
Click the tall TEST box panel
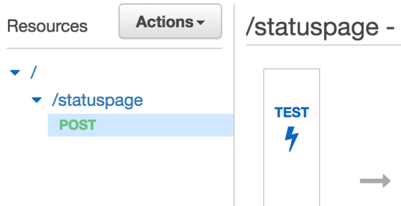(x=292, y=137)
